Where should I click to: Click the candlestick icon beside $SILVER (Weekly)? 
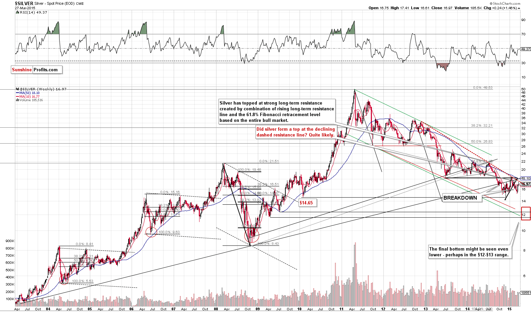(x=17, y=89)
